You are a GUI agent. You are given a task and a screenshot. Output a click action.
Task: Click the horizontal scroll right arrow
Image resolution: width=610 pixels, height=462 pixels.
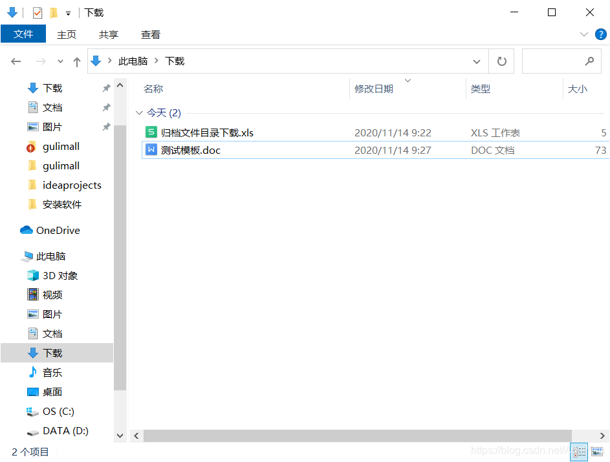point(602,436)
